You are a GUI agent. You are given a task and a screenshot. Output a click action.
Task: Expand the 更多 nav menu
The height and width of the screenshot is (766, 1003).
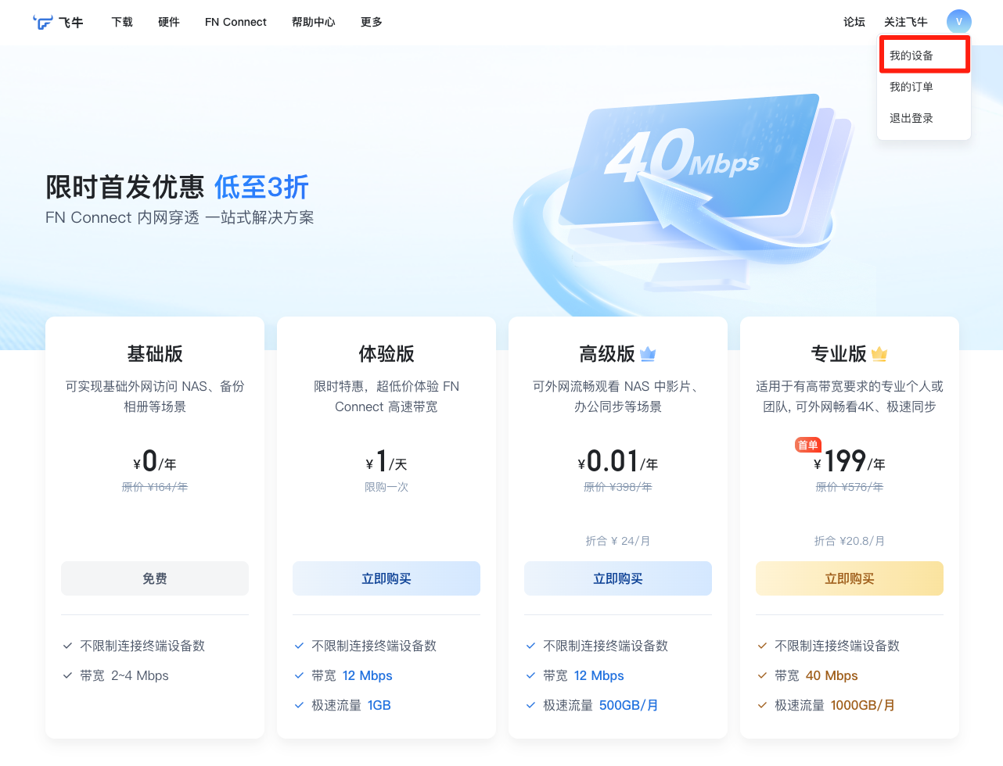pos(372,22)
